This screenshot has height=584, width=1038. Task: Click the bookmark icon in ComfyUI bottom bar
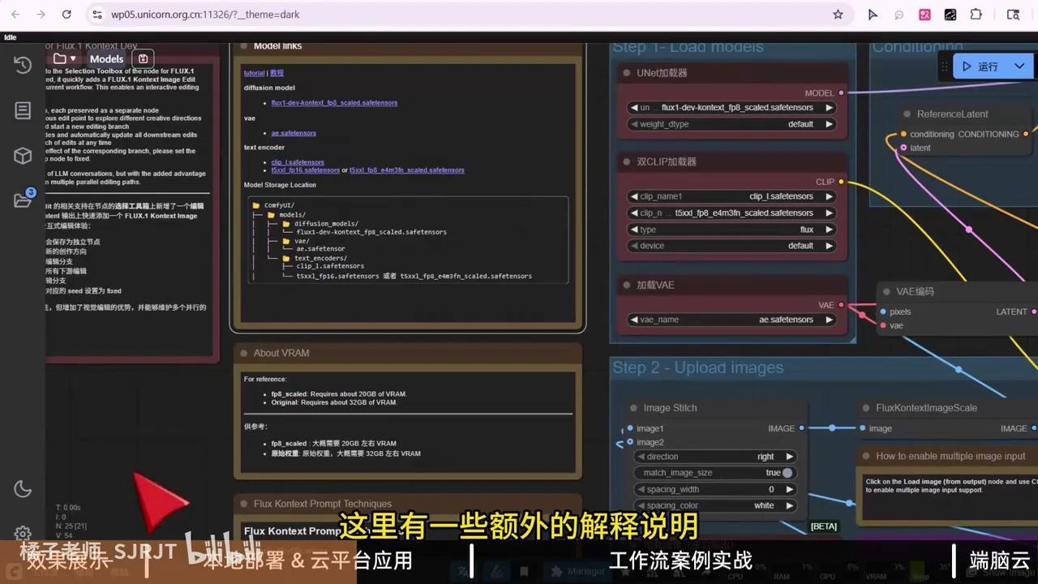pyautogui.click(x=523, y=571)
